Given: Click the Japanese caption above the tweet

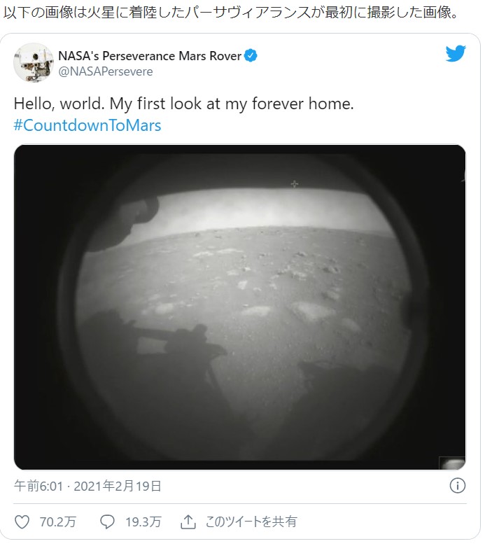Looking at the screenshot, I should [x=231, y=13].
